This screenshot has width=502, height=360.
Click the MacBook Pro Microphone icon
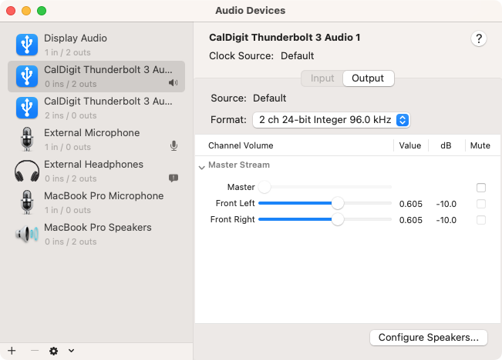pos(27,202)
